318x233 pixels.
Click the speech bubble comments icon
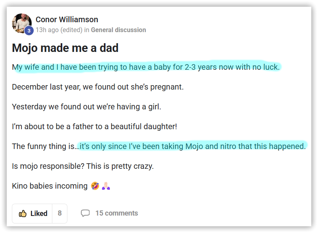pos(85,213)
